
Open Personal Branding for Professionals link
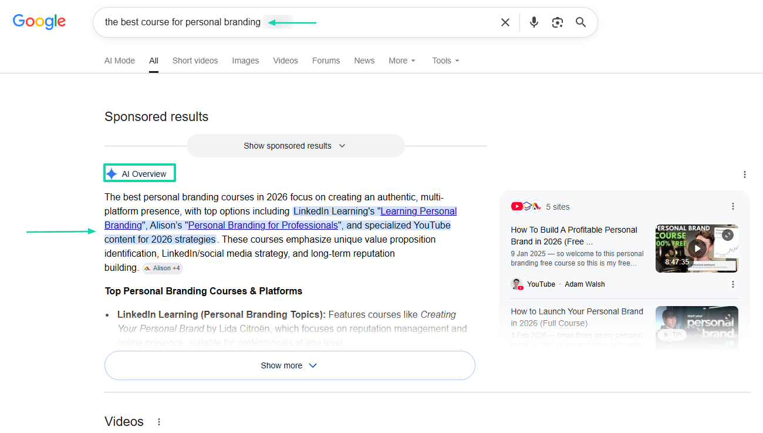pos(263,225)
